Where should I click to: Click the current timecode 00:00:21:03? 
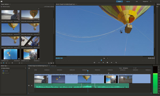pyautogui.click(x=59, y=58)
